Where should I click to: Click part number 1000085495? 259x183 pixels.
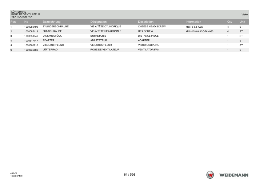pos(31,27)
